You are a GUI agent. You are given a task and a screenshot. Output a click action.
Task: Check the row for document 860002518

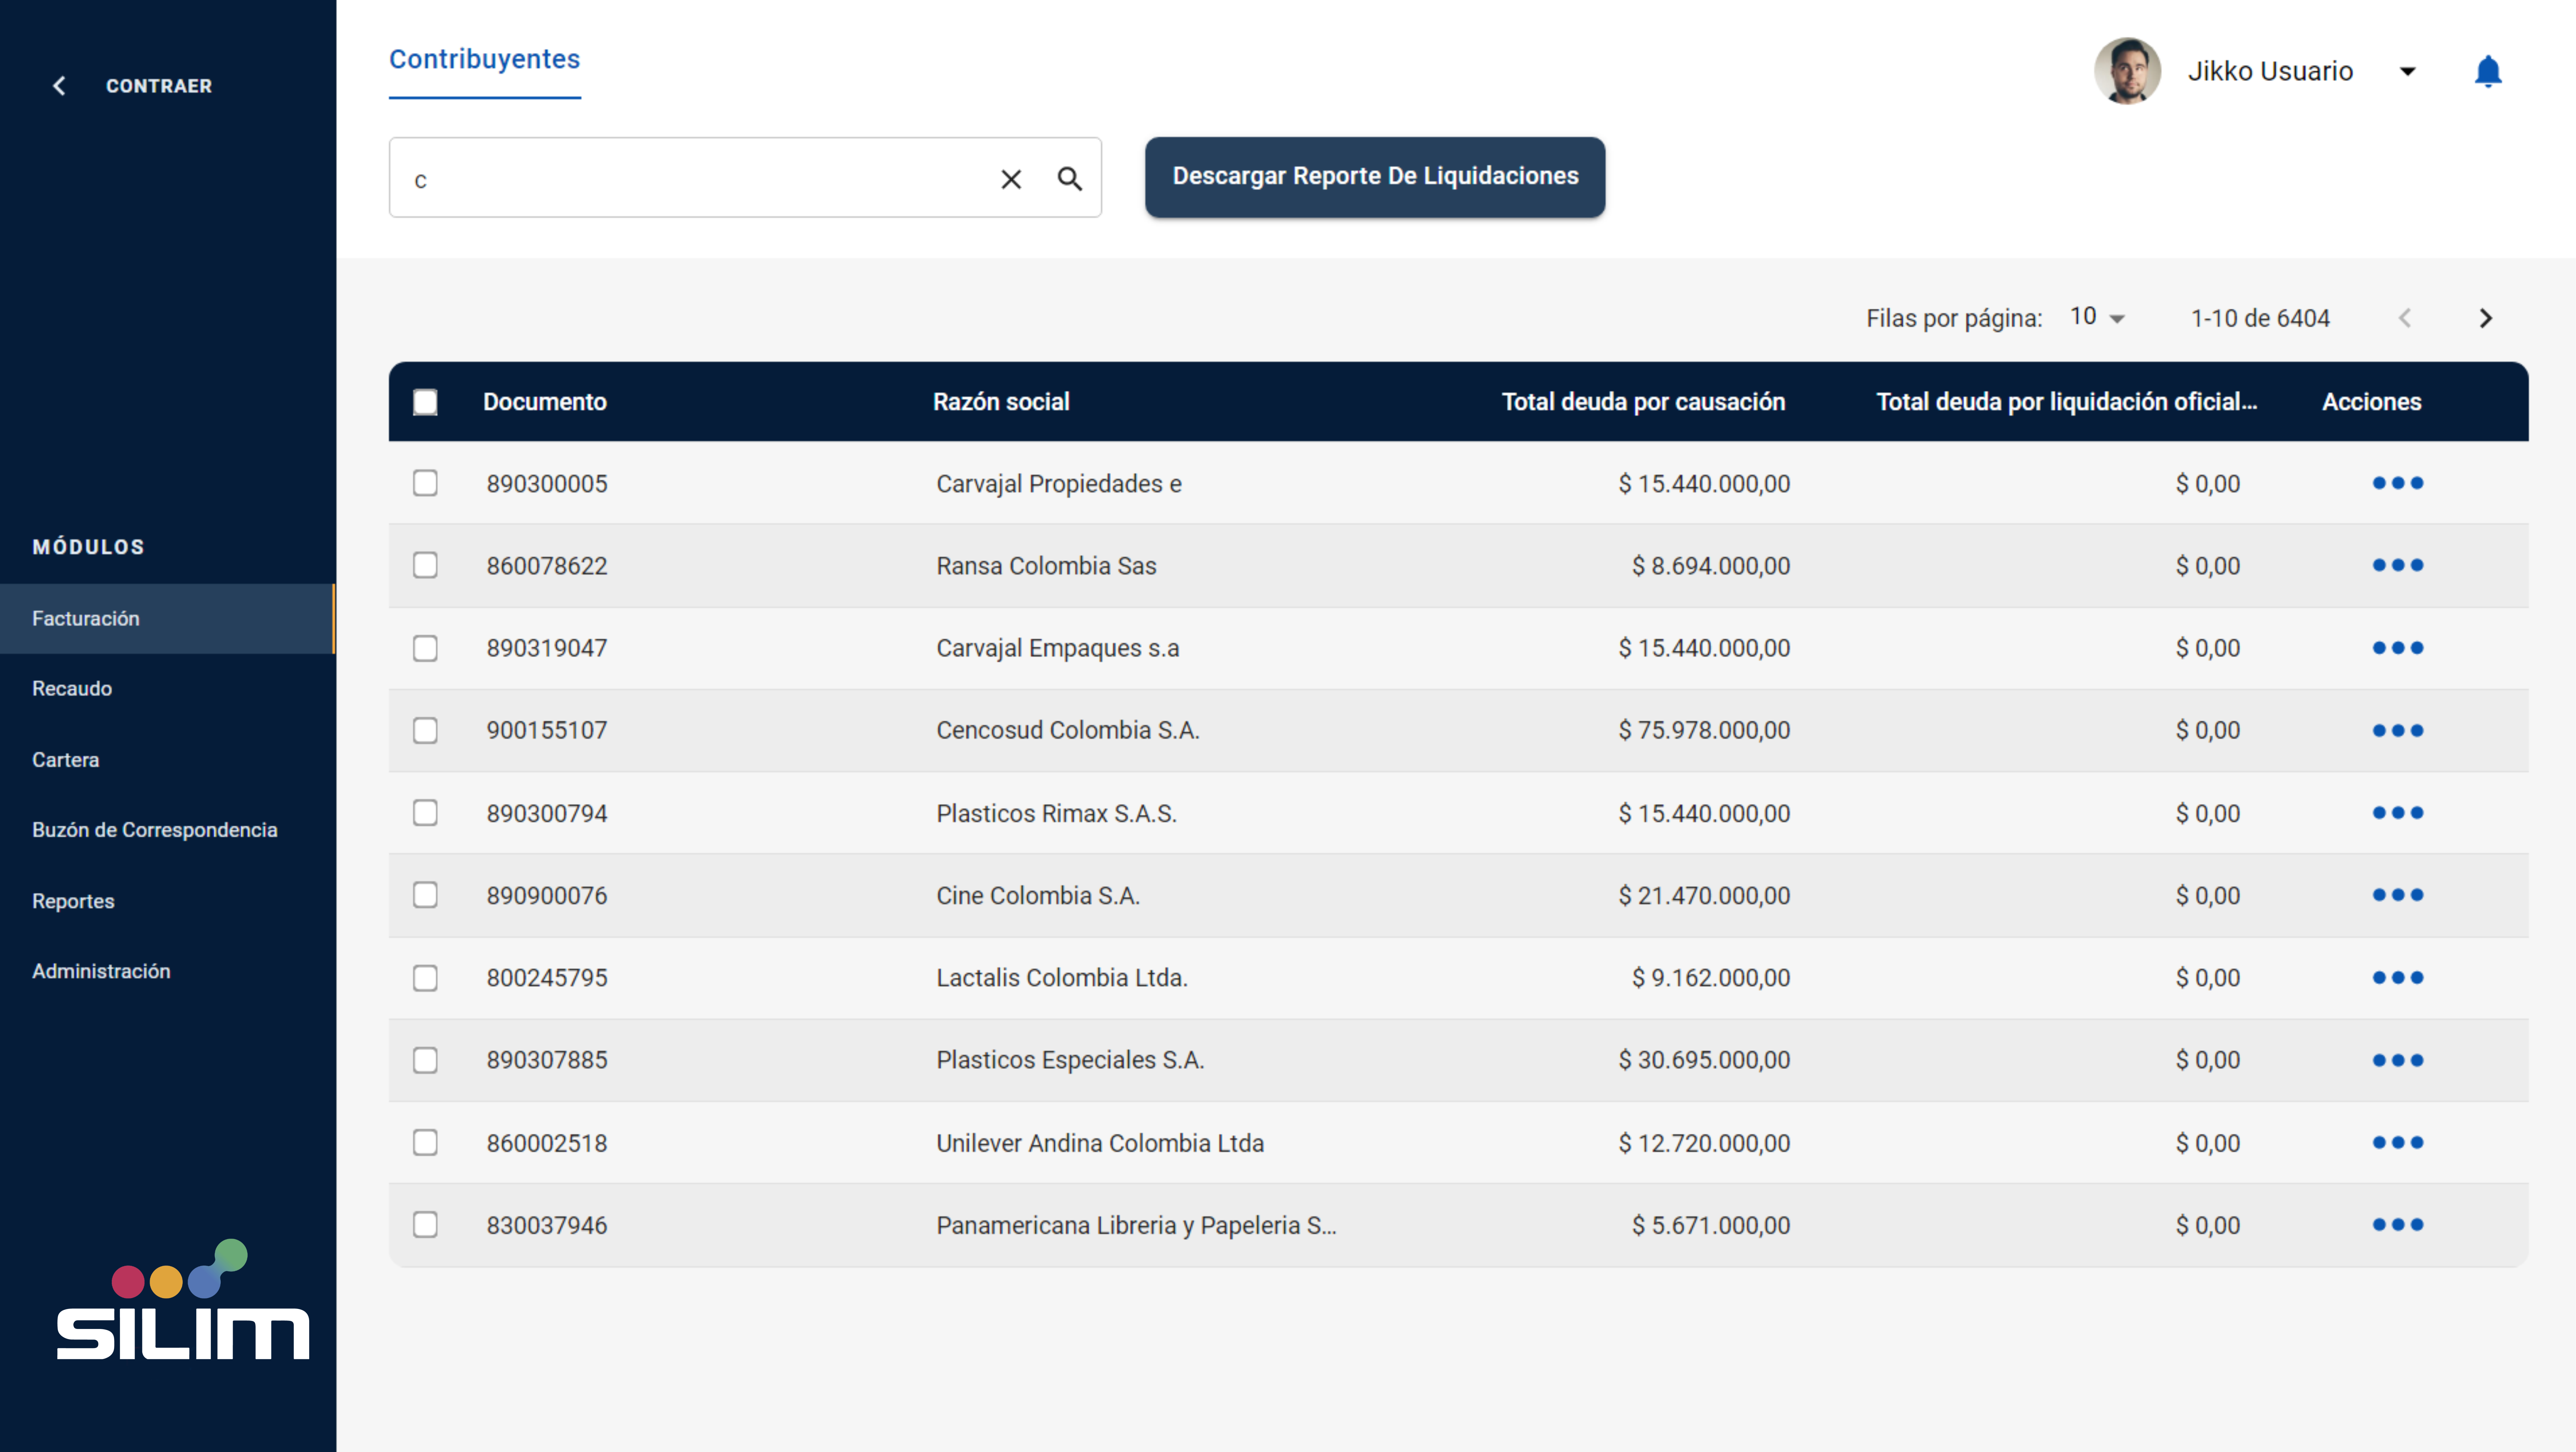pos(425,1142)
